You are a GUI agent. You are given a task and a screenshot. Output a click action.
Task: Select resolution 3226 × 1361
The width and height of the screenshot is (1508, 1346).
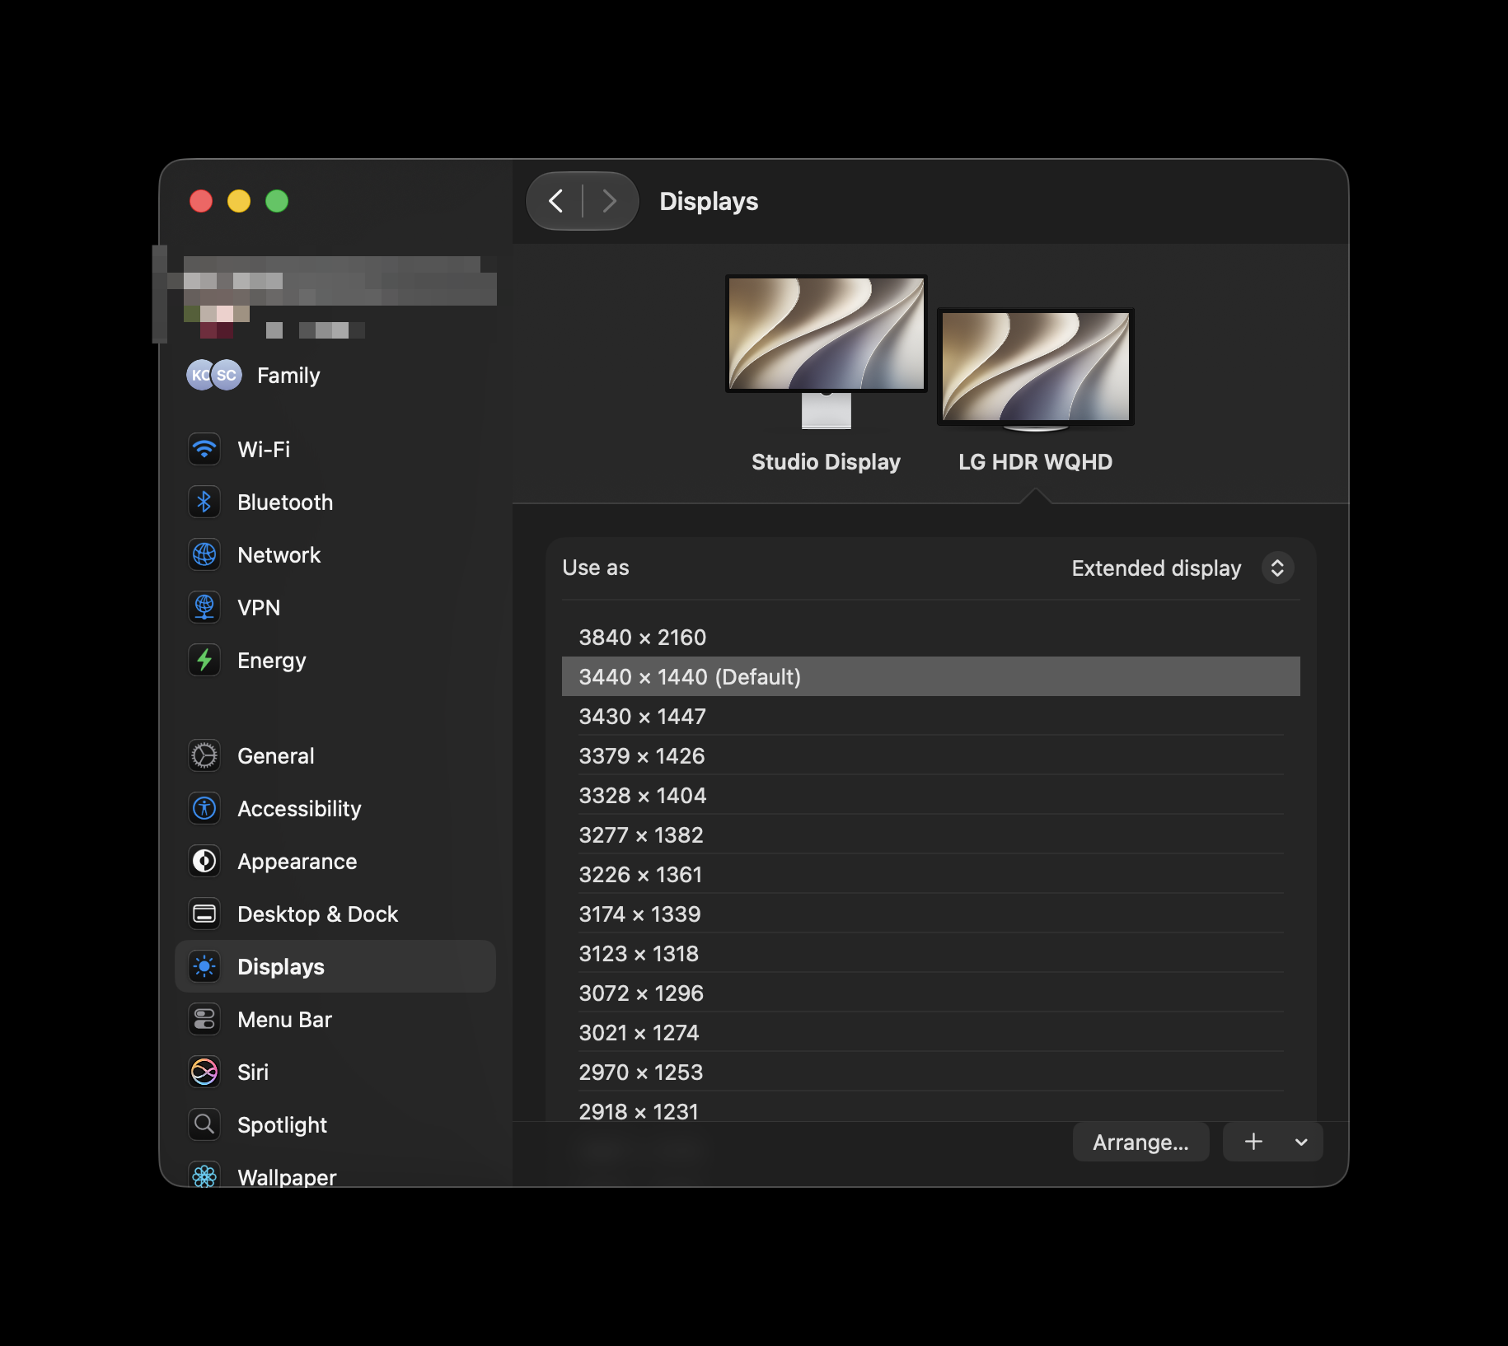[931, 875]
